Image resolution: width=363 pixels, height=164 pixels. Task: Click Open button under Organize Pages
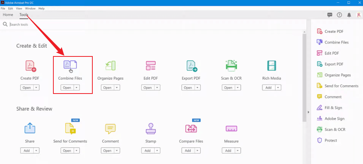(x=107, y=87)
